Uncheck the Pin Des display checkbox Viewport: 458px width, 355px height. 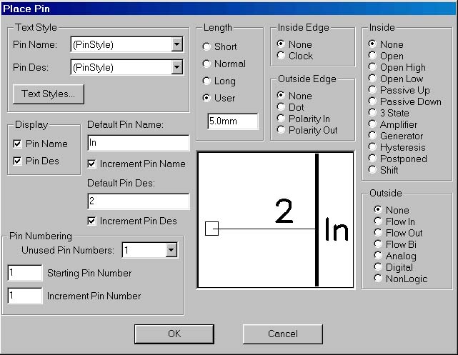(18, 161)
